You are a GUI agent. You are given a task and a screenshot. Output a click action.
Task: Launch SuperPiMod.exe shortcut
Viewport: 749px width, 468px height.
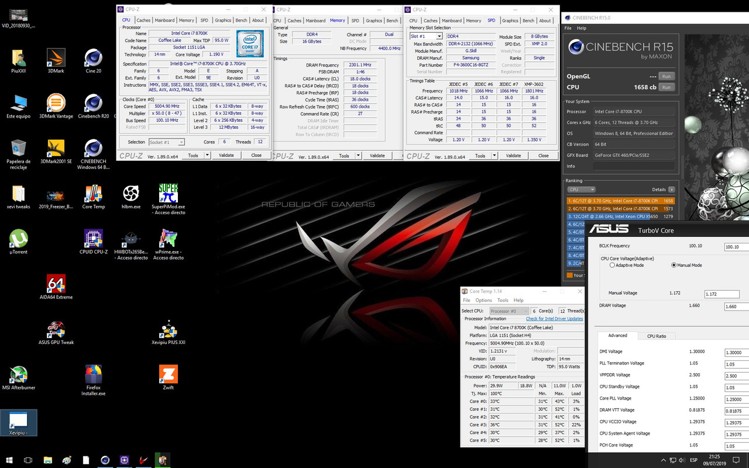[169, 200]
